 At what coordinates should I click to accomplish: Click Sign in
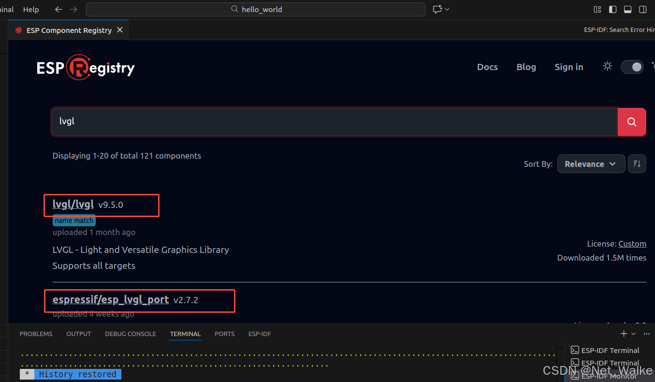[x=569, y=67]
